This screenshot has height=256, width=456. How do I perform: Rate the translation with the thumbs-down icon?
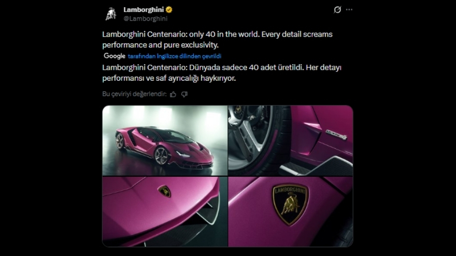[x=184, y=94]
